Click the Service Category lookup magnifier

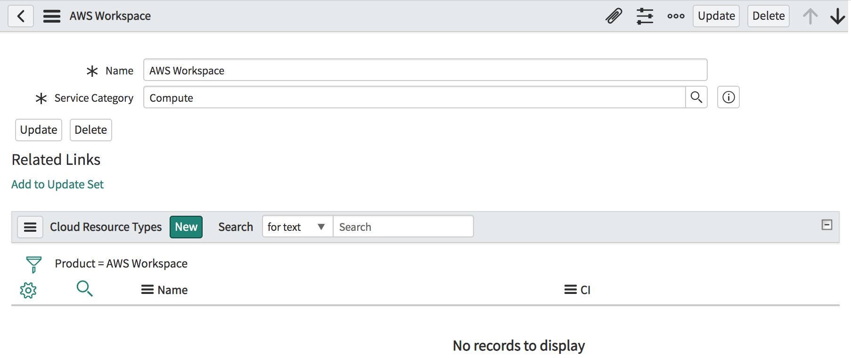(696, 98)
